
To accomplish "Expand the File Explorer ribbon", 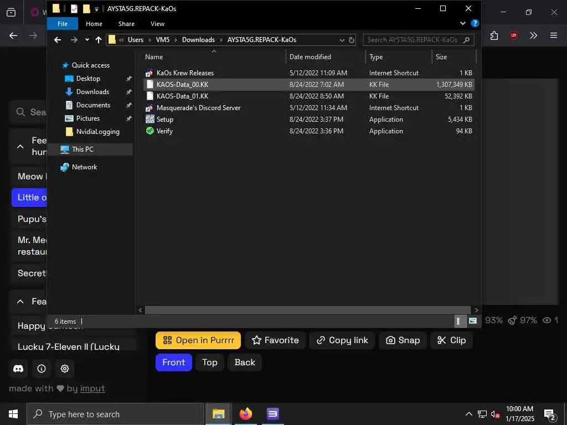I will coord(462,23).
